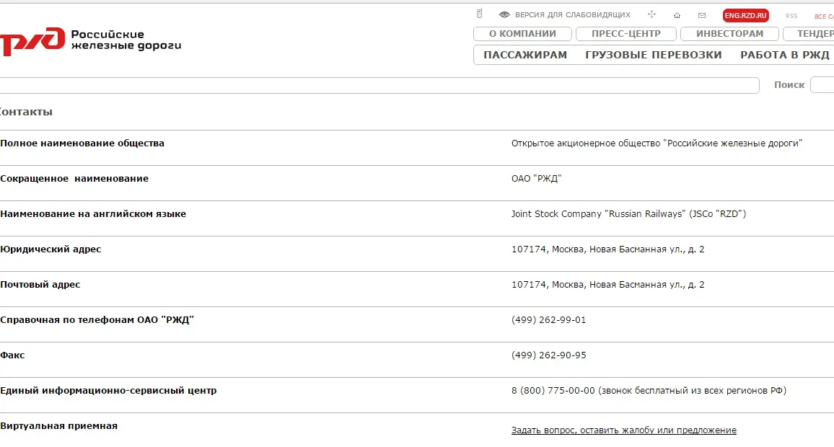
Task: Click the full company name value
Action: (657, 143)
